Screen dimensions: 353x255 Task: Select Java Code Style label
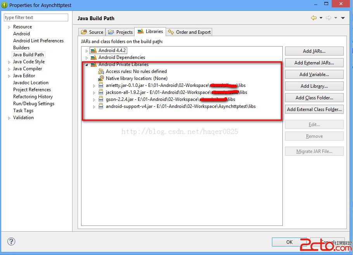[29, 61]
